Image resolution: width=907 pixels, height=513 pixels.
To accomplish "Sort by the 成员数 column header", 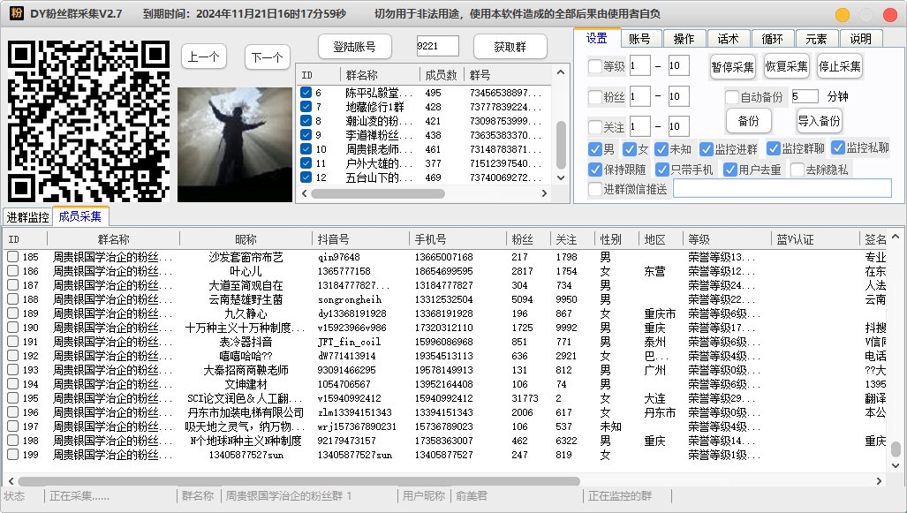I will 441,74.
